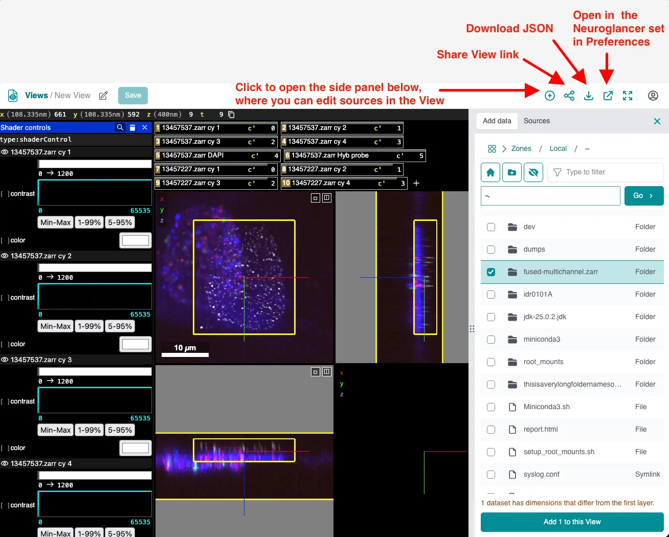Check the miniconda3 folder checkbox
Image resolution: width=669 pixels, height=537 pixels.
click(491, 340)
